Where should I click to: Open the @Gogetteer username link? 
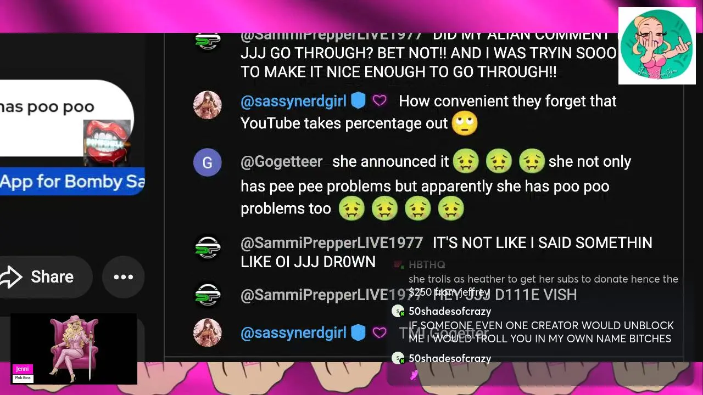[282, 161]
